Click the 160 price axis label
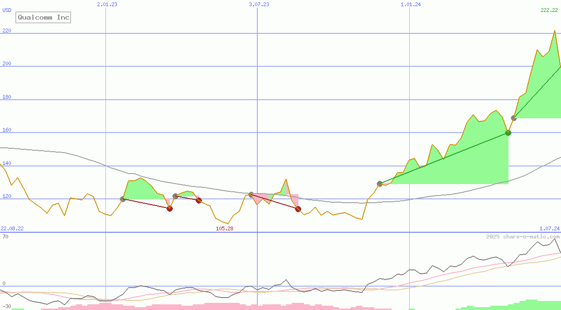561x310 pixels. (7, 130)
